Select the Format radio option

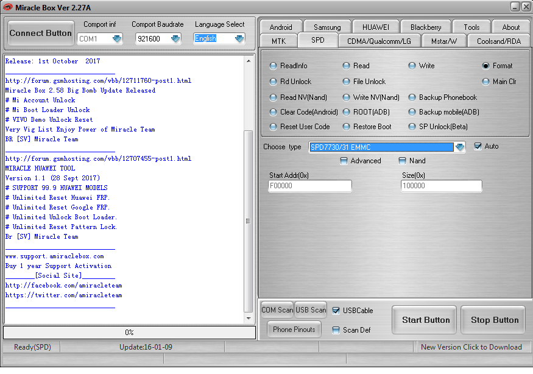coord(485,66)
